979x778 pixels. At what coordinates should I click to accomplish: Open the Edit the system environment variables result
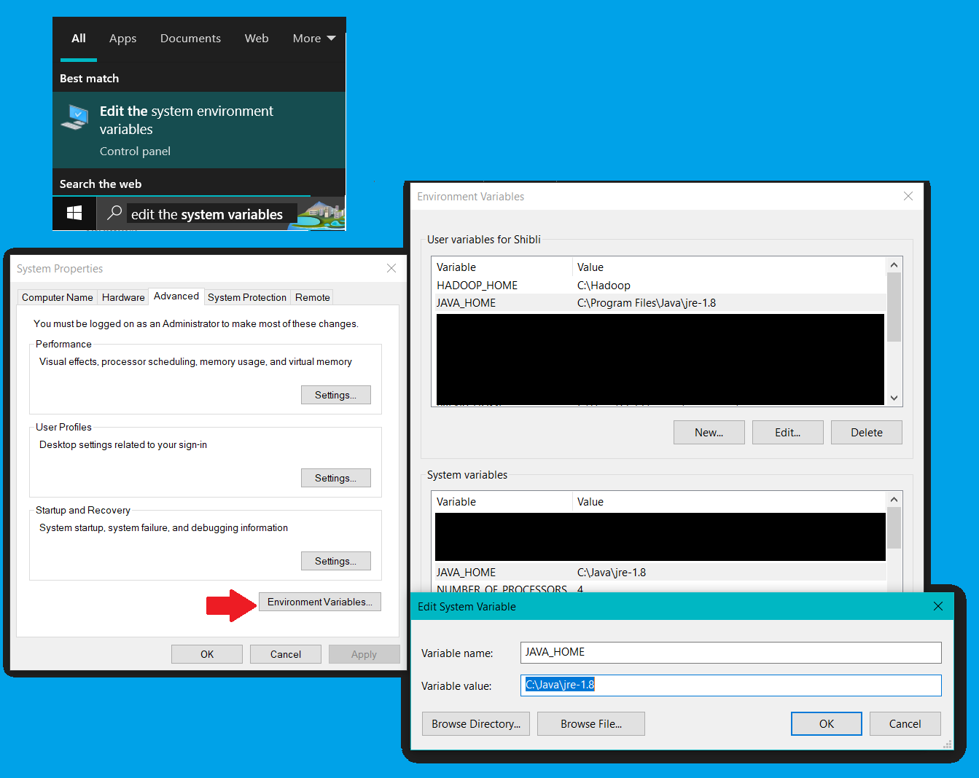tap(199, 130)
